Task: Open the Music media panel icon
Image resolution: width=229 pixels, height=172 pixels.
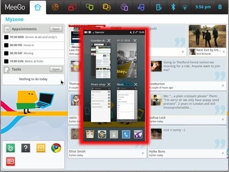Action: click(141, 7)
